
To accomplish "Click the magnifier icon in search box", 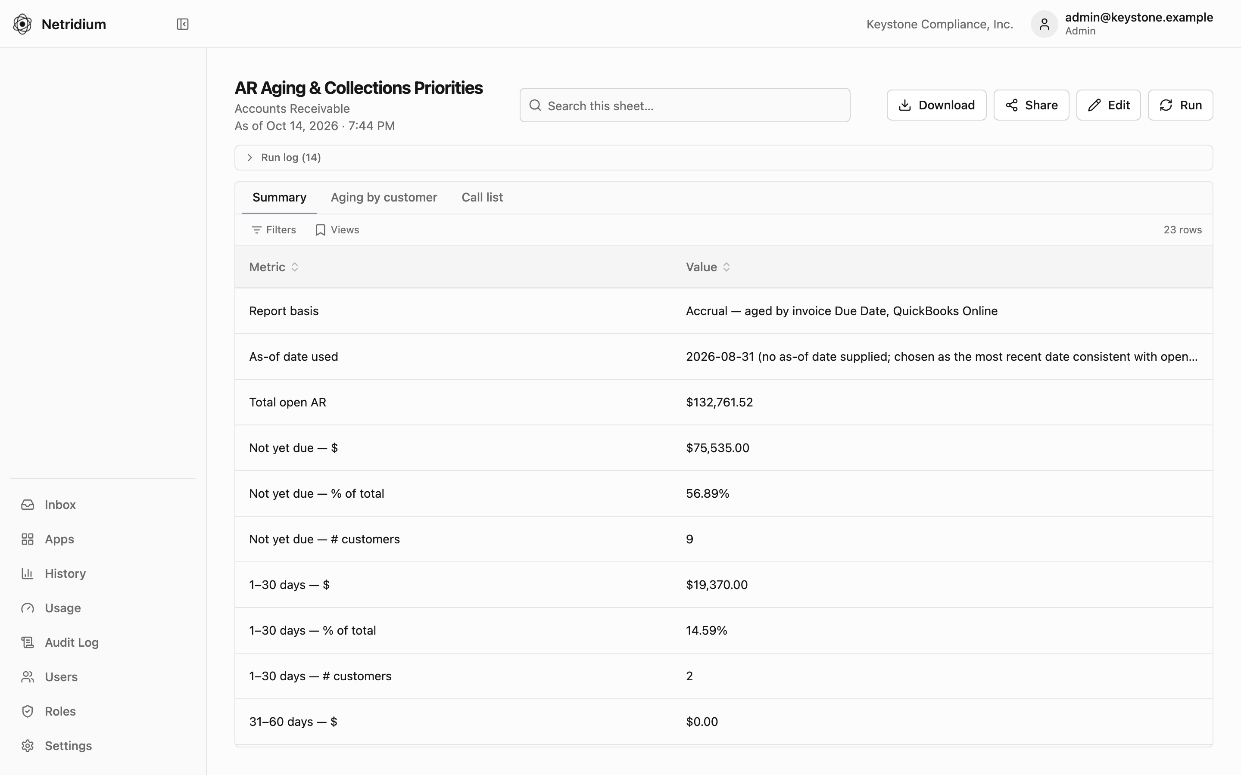I will click(535, 105).
